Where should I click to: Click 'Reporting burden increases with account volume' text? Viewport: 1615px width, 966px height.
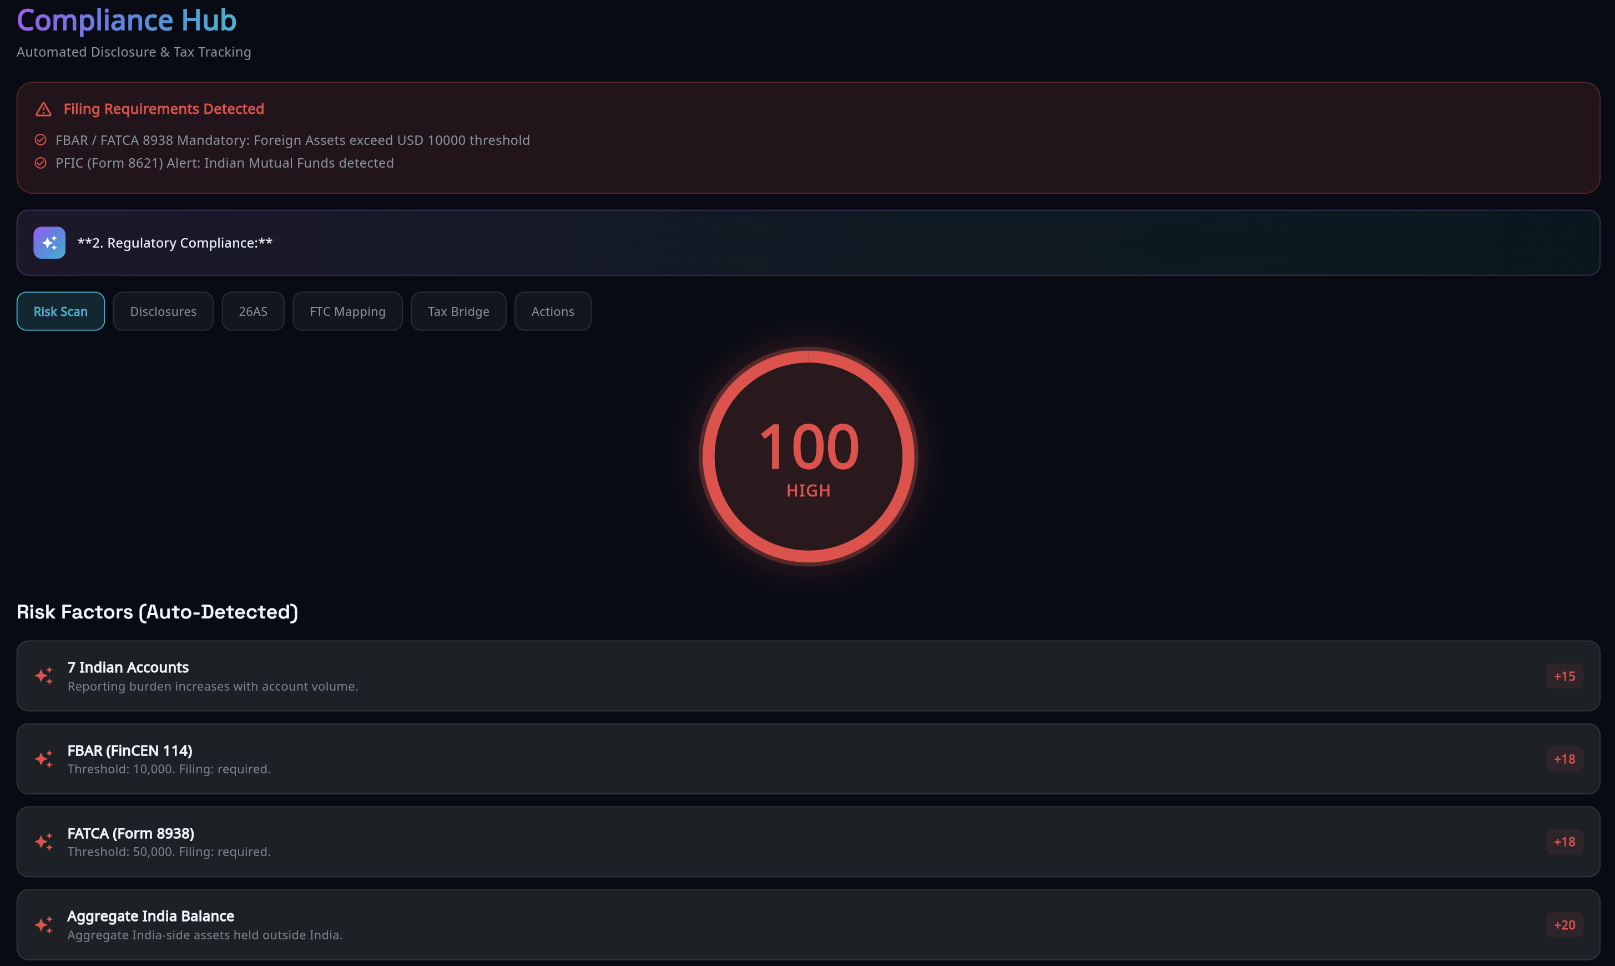pos(213,686)
